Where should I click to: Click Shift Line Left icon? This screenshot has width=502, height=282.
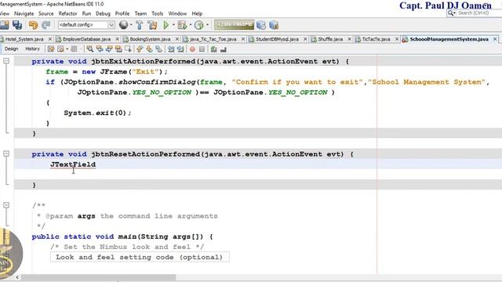coord(171,49)
